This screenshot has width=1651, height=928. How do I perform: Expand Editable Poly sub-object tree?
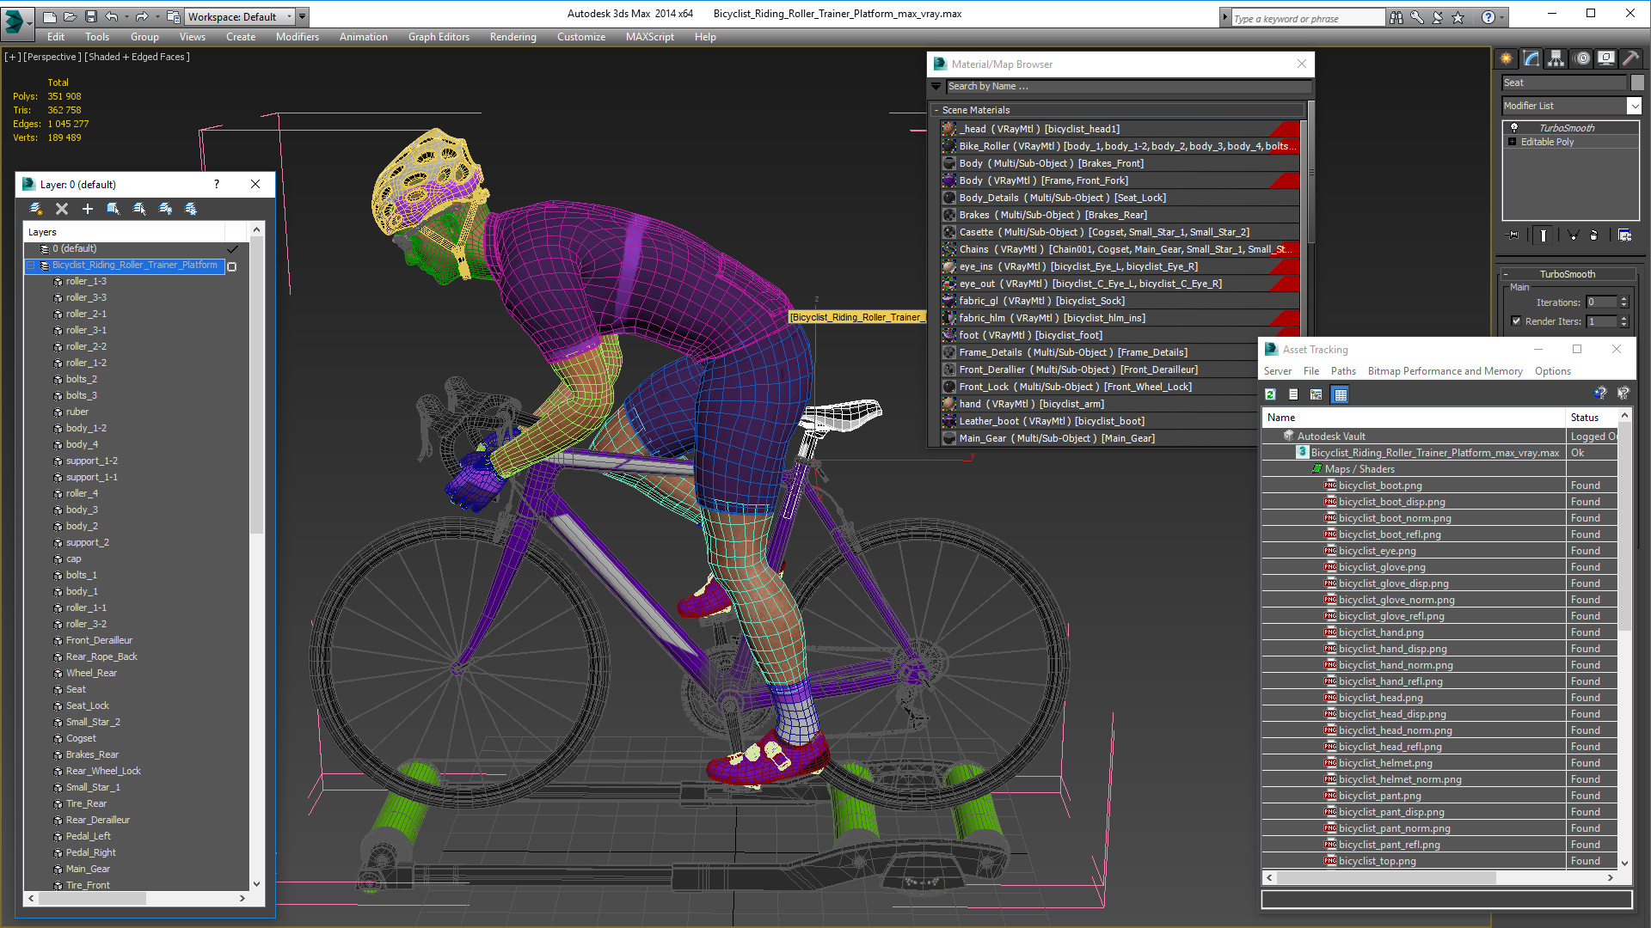point(1512,142)
